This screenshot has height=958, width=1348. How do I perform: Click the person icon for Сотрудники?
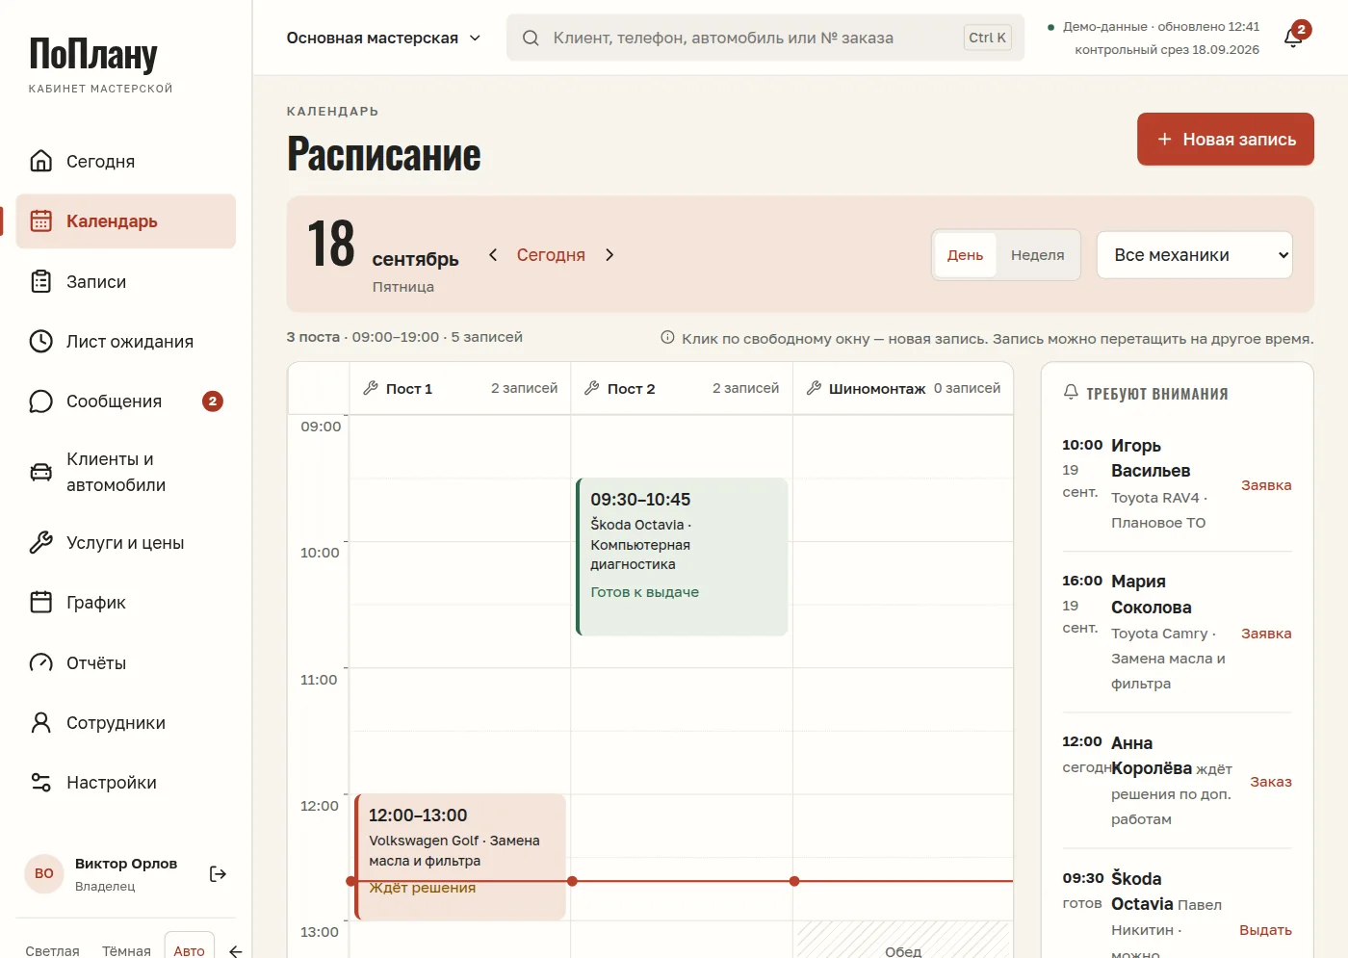tap(40, 723)
